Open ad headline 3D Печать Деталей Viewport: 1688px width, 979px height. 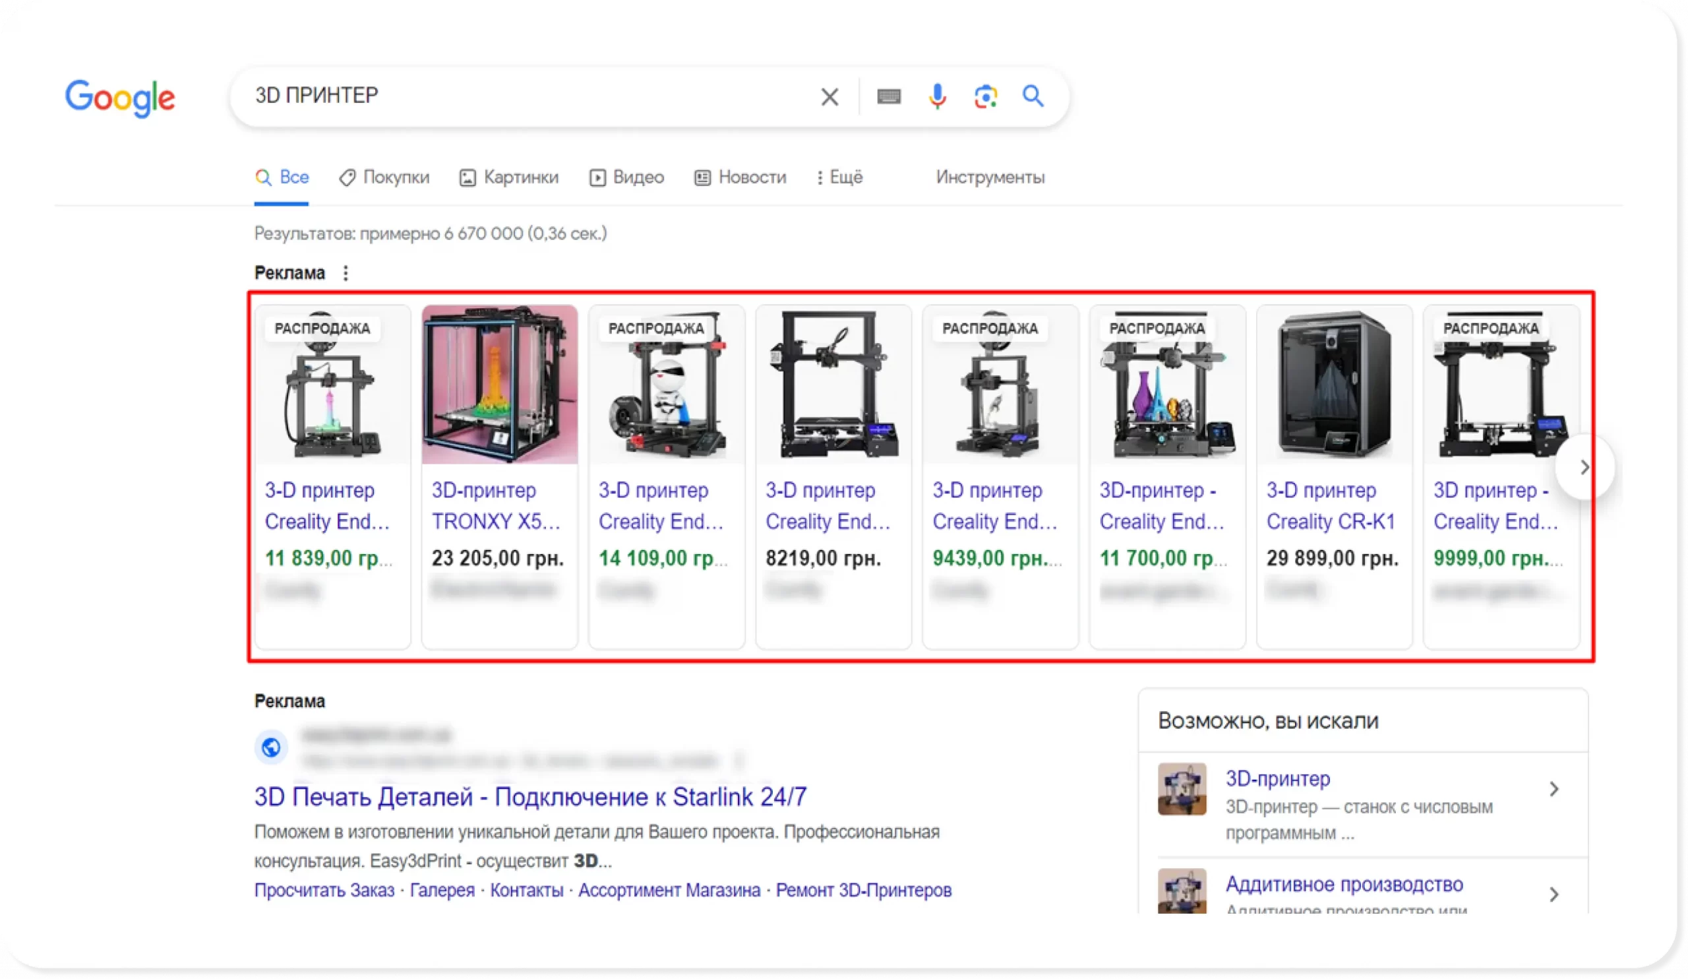pyautogui.click(x=531, y=797)
